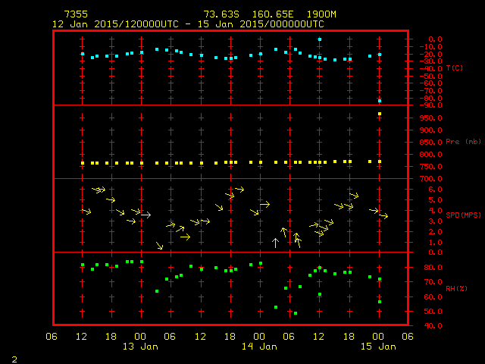Screen dimensions: 485x364
Task: Click station ID 7355 in the header
Action: click(76, 14)
